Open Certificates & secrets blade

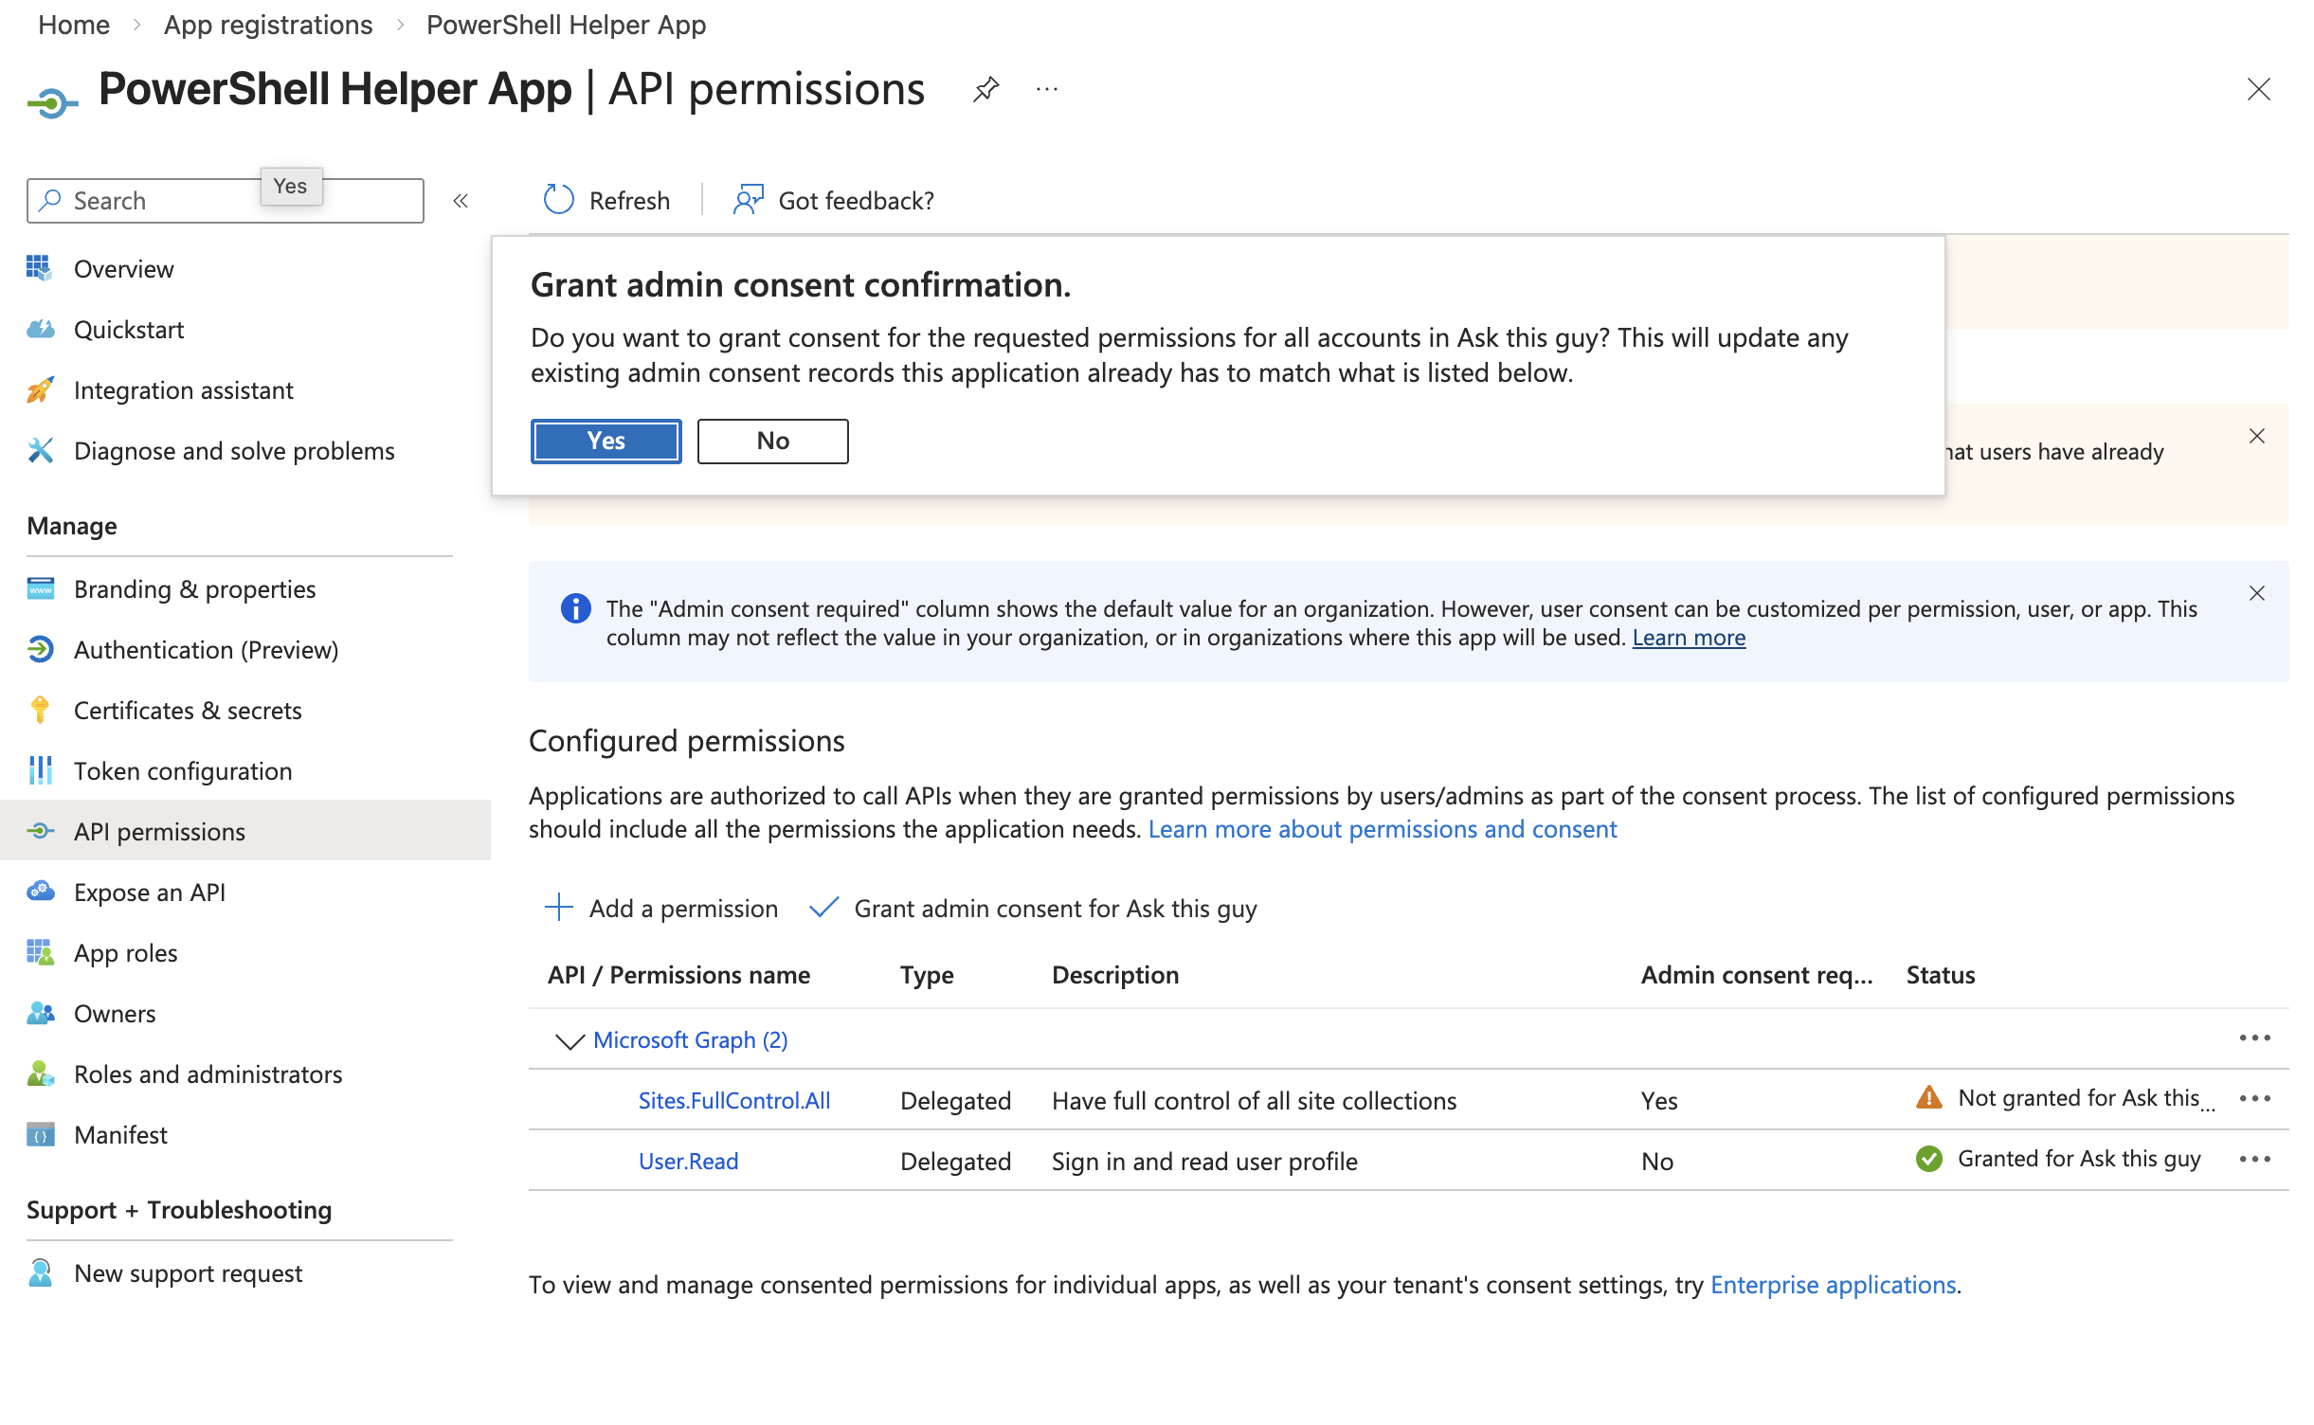coord(188,710)
